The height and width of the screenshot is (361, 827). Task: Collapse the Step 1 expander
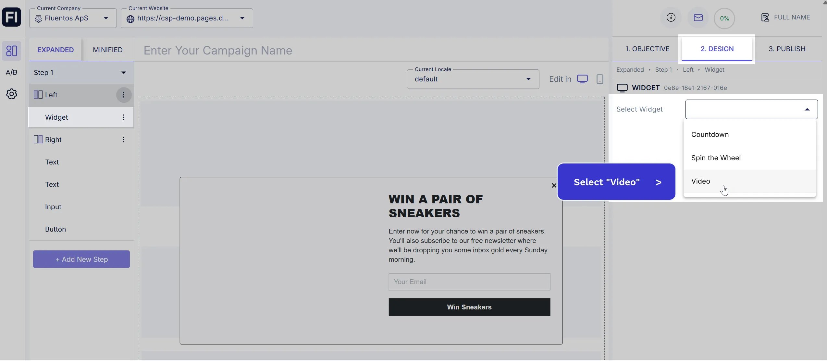coord(124,73)
